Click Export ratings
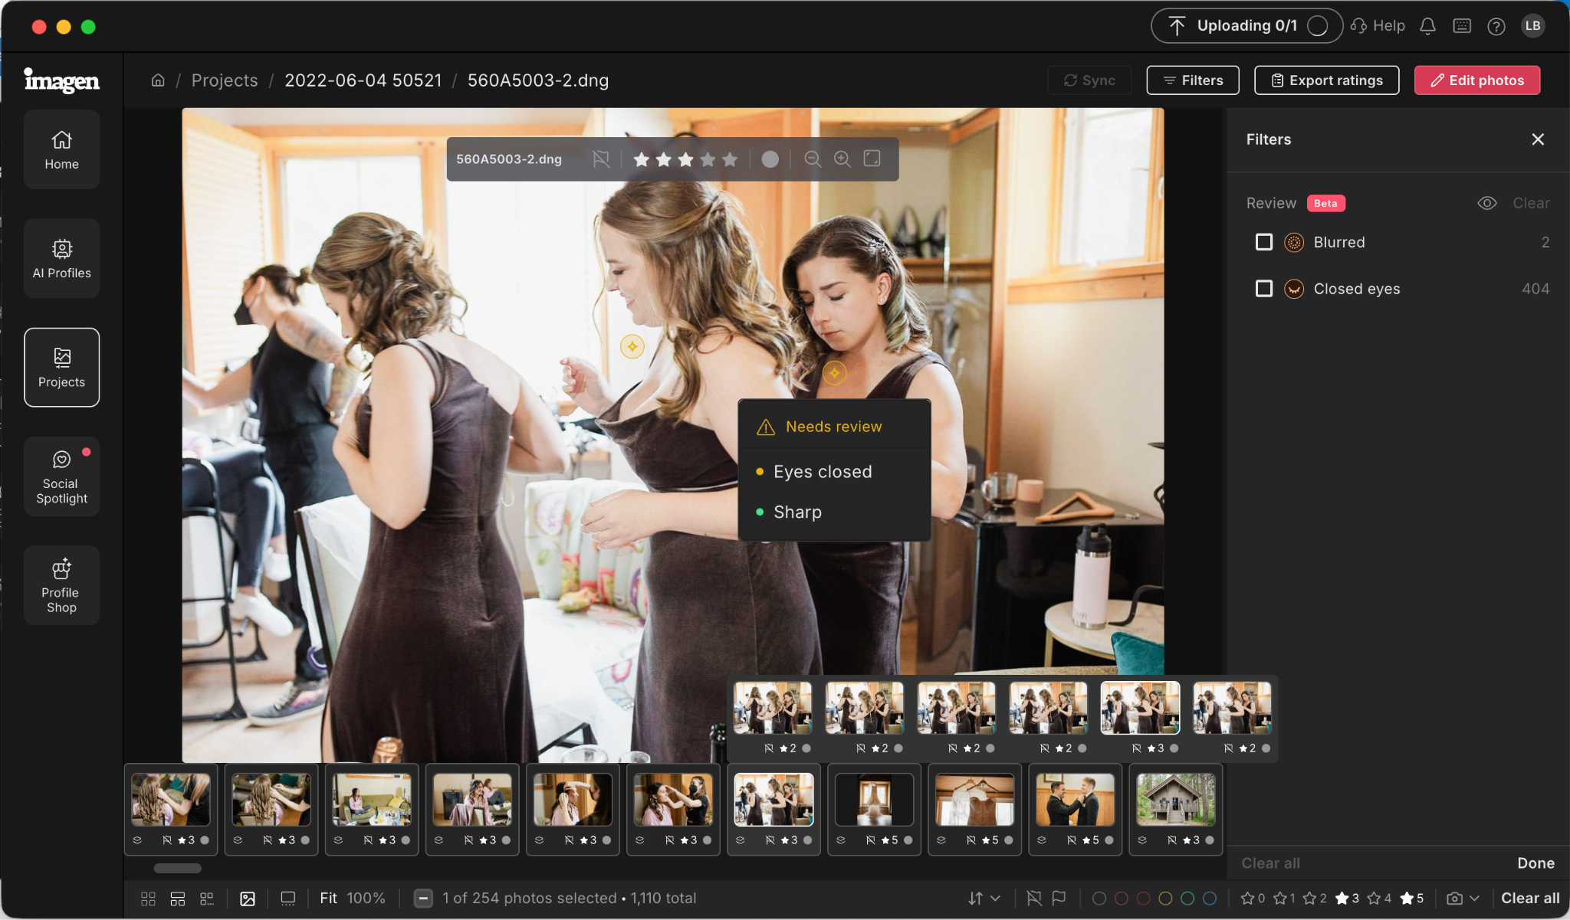The width and height of the screenshot is (1570, 920). click(x=1327, y=80)
